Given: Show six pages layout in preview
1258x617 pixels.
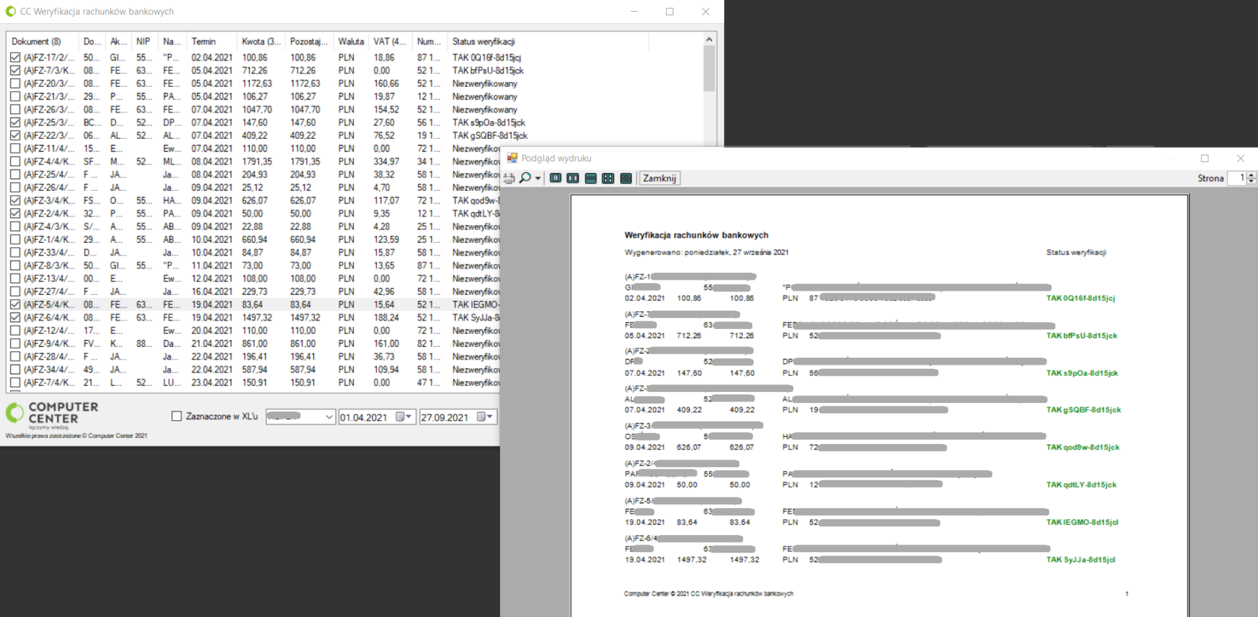Looking at the screenshot, I should (626, 178).
